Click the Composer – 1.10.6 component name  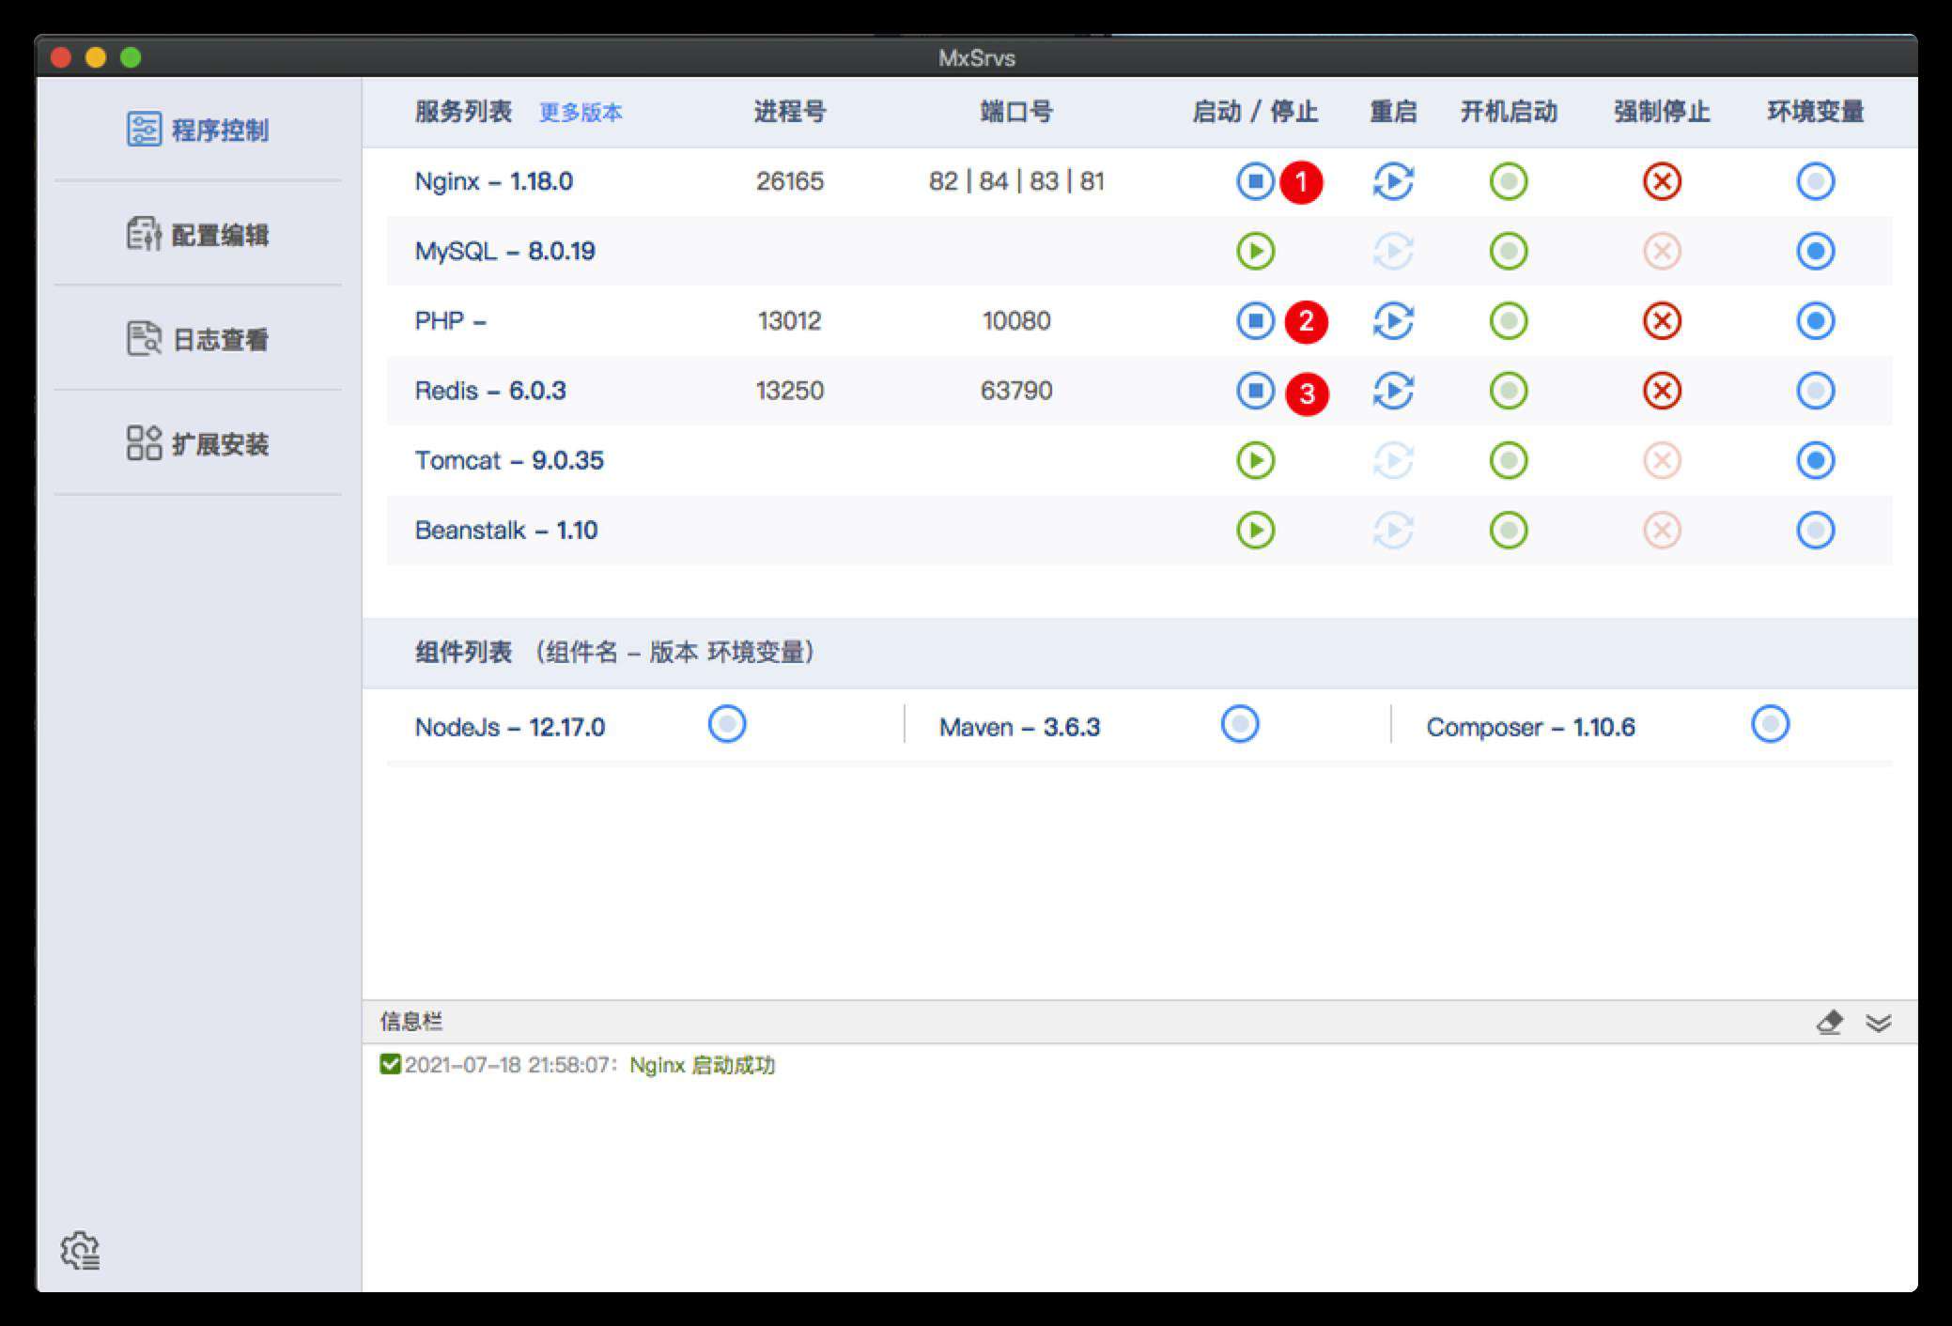coord(1530,728)
